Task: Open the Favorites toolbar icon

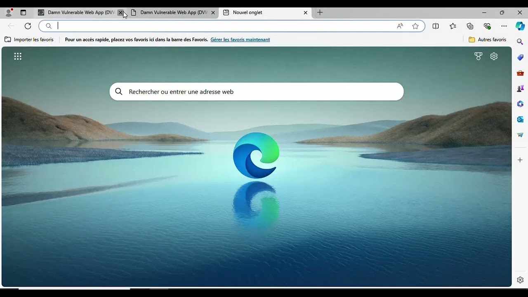Action: click(453, 26)
